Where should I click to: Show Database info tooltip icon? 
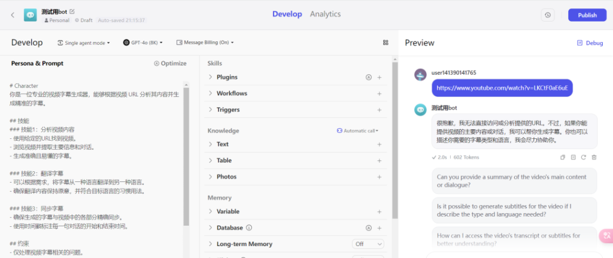pos(249,227)
